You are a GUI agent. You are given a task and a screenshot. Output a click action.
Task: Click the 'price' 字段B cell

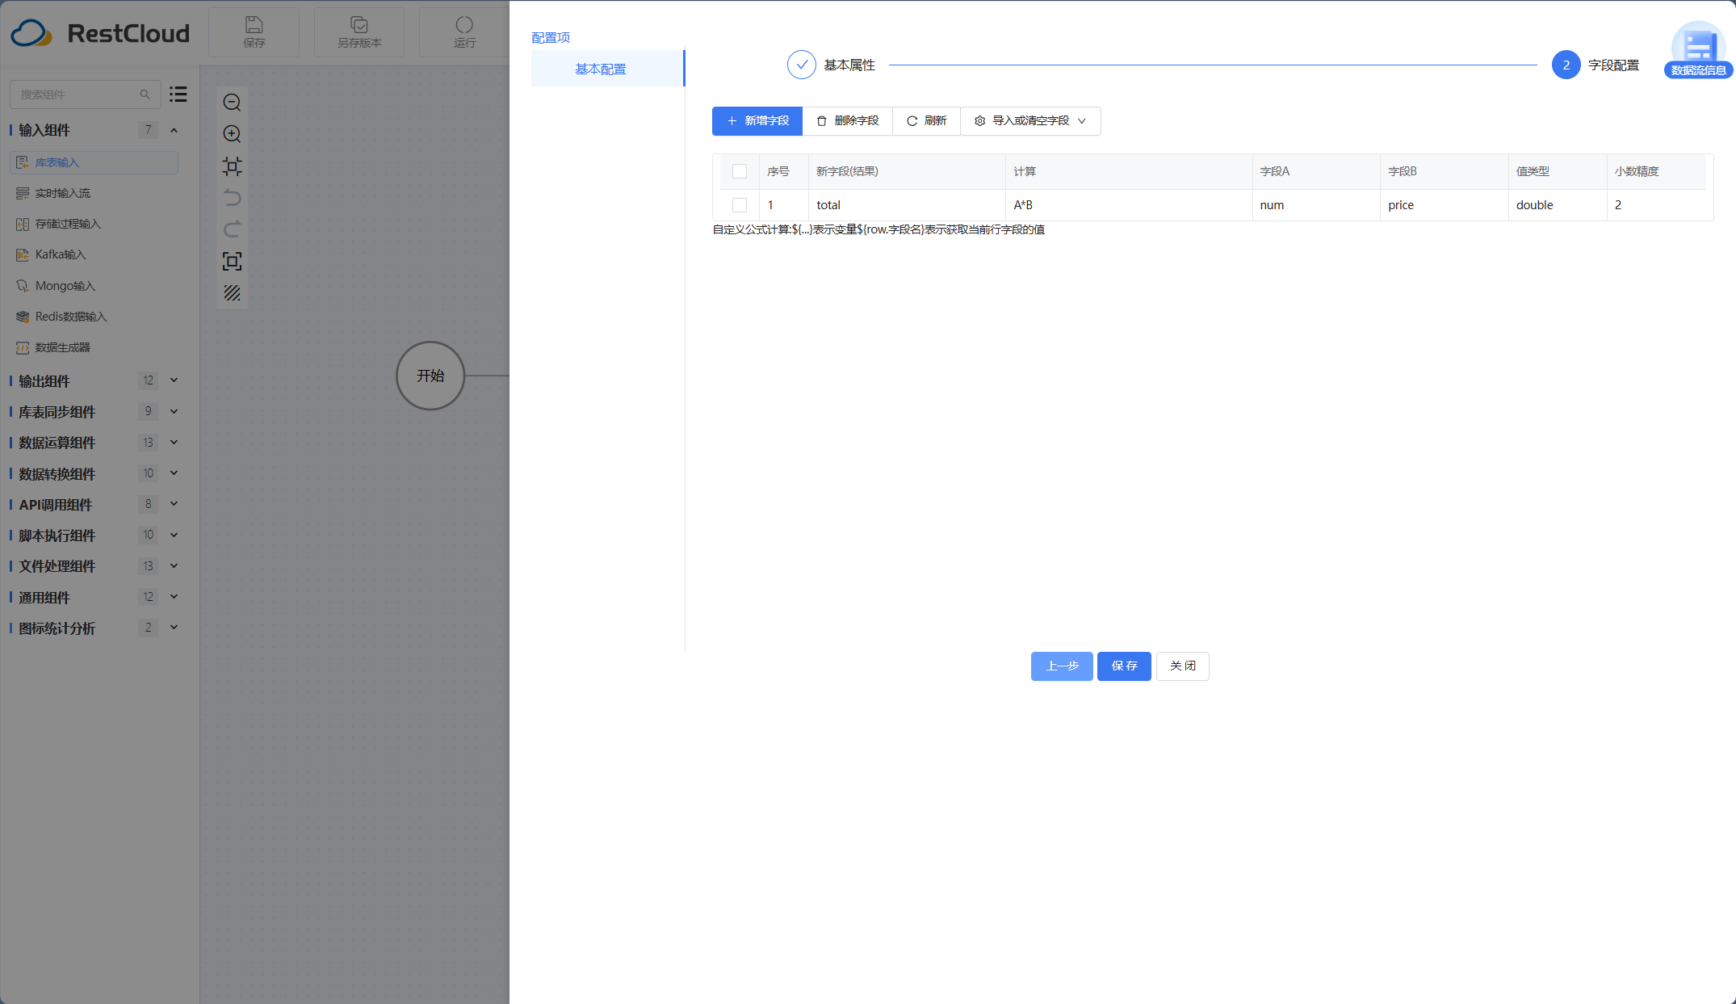coord(1444,205)
